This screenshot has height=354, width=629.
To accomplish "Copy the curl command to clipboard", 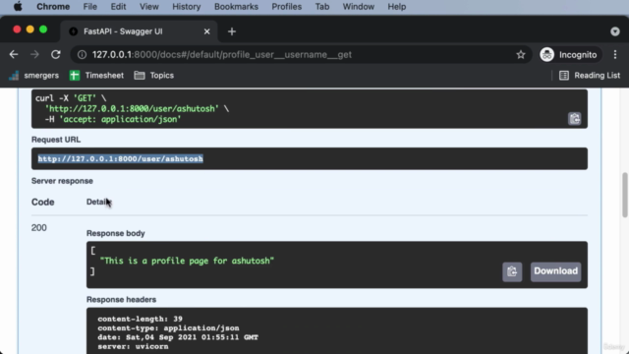I will [x=574, y=119].
